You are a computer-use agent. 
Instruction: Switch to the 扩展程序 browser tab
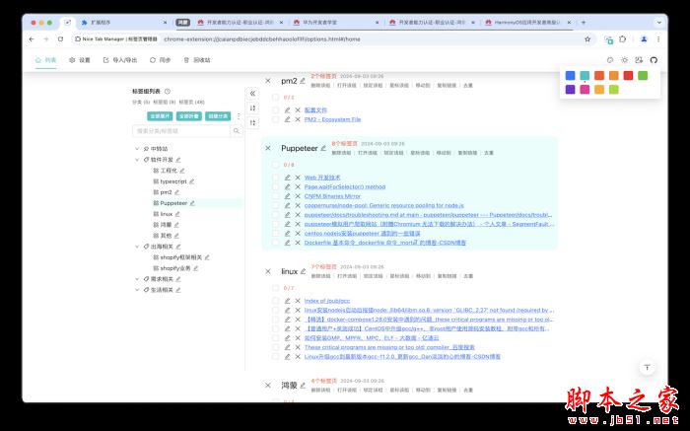coord(123,22)
